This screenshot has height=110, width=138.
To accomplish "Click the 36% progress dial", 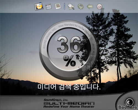I will [69, 50].
